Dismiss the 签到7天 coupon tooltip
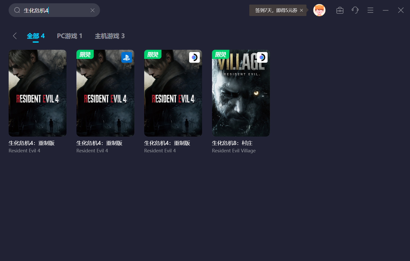 (301, 10)
